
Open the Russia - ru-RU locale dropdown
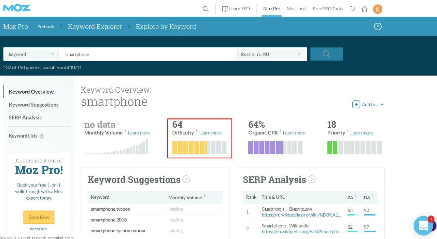271,54
